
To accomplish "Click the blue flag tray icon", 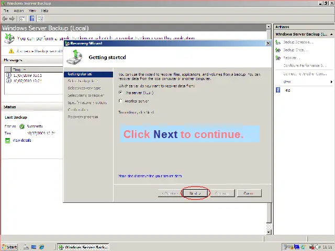I will pyautogui.click(x=297, y=247).
